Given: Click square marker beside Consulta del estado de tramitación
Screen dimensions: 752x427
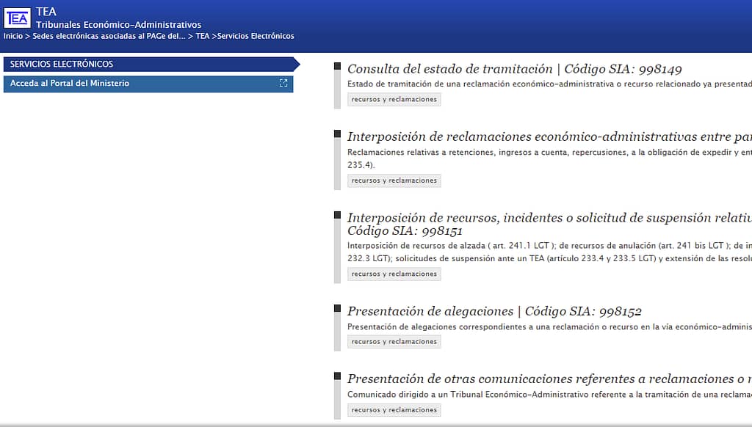Looking at the screenshot, I should click(x=338, y=67).
